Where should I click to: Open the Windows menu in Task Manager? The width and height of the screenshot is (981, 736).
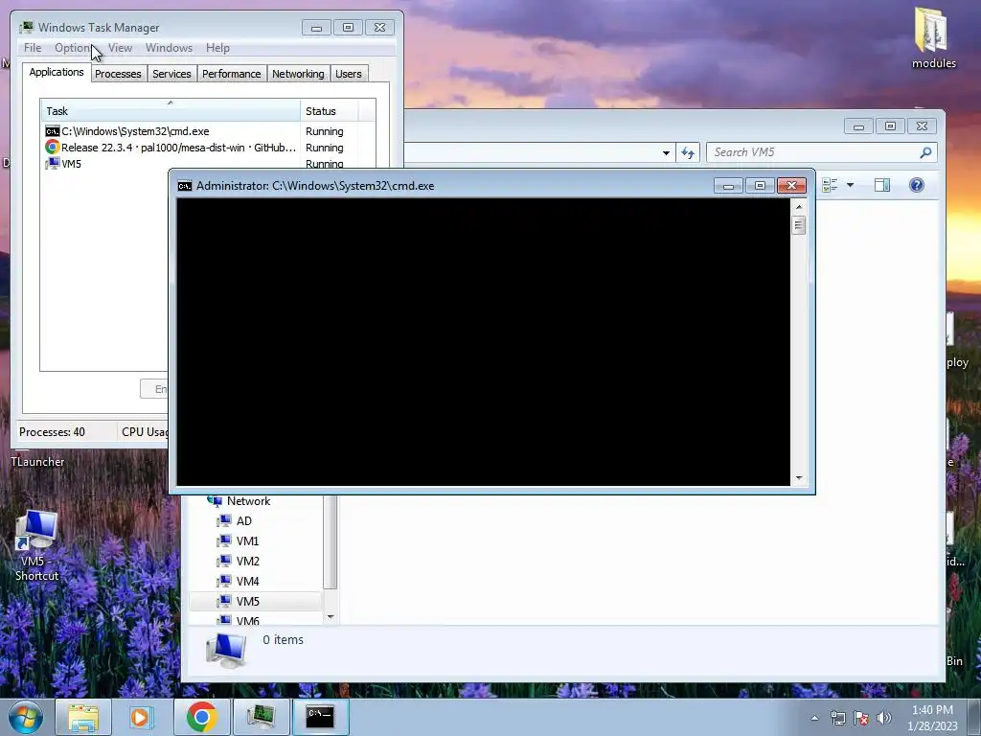pos(169,48)
